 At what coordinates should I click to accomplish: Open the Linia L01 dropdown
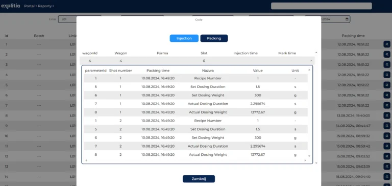coord(67,19)
